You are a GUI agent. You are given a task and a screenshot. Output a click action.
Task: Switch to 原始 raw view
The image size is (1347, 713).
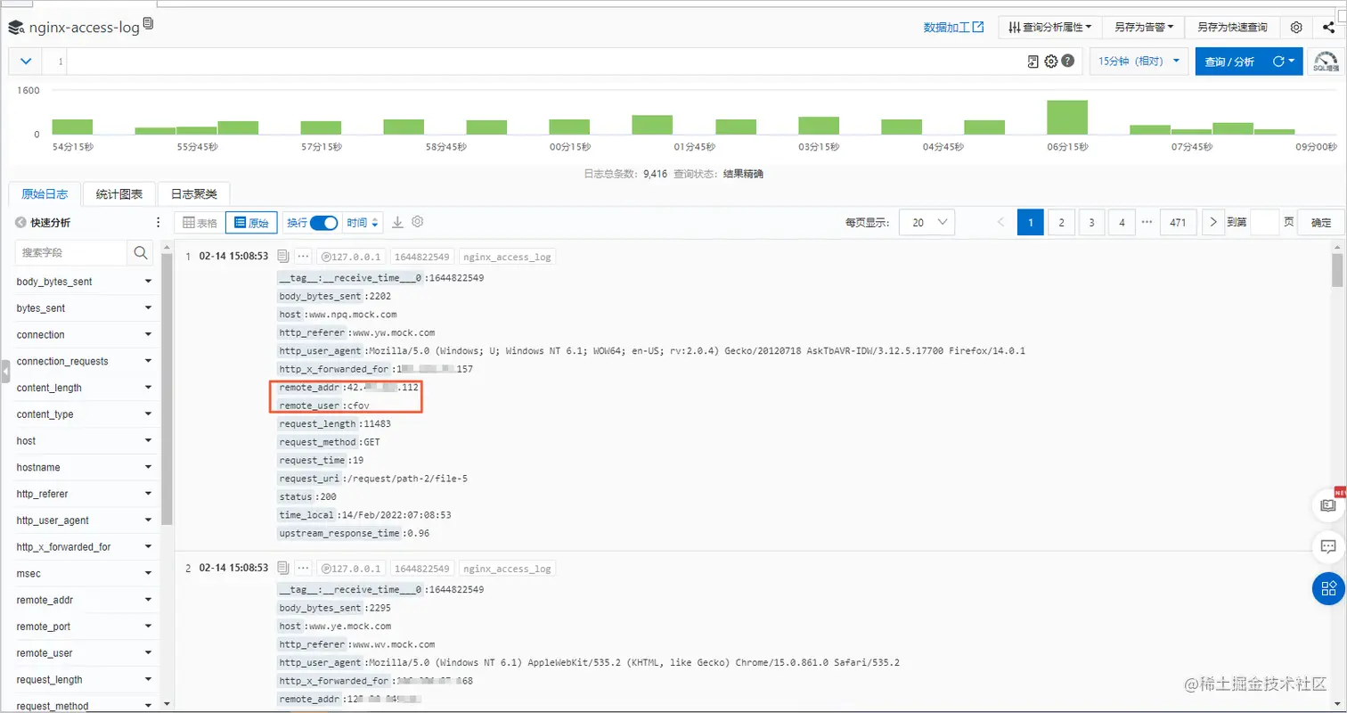(251, 223)
